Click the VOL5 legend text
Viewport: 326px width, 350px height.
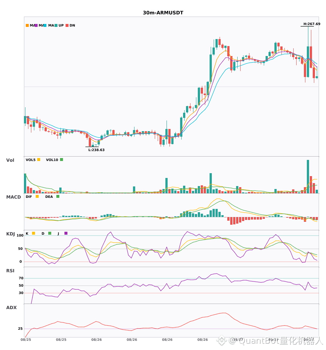pos(31,160)
